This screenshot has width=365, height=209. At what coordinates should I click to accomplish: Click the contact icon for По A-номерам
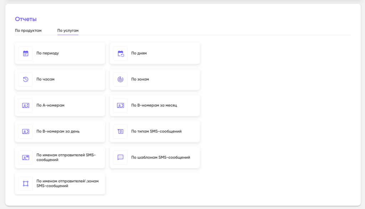click(x=26, y=105)
